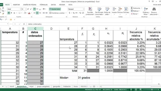This screenshot has height=91, width=161.
Task: Toggle align text right
Action: pos(40,13)
